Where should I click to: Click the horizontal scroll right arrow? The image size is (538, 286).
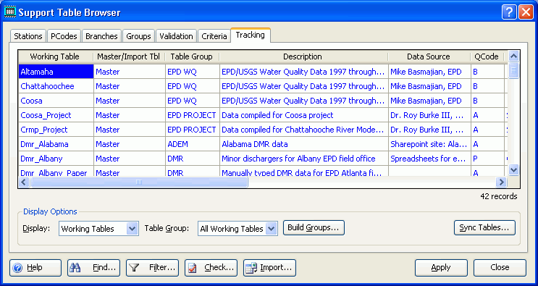tap(501, 182)
